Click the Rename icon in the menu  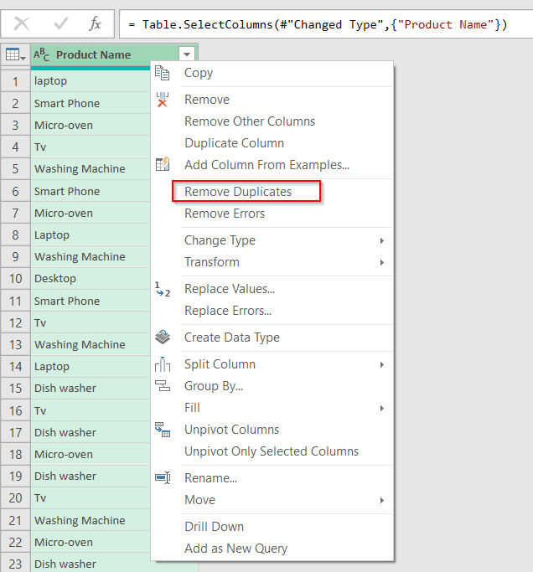pyautogui.click(x=163, y=477)
